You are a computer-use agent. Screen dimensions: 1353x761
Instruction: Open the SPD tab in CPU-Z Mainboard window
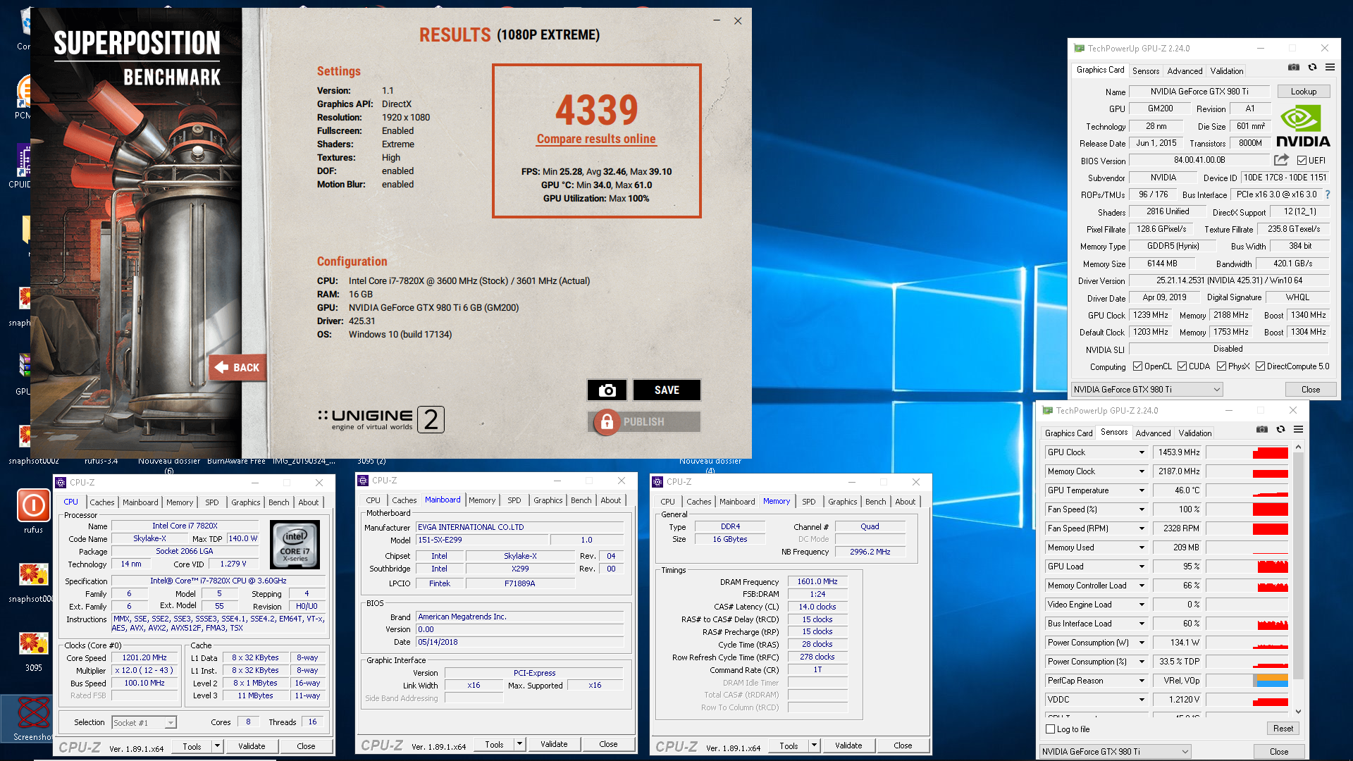pos(514,500)
